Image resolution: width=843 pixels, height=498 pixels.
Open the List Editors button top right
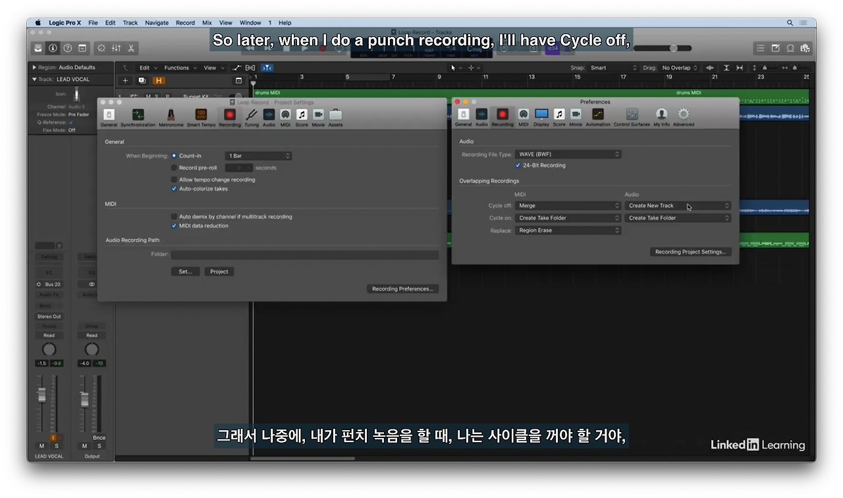tap(760, 48)
